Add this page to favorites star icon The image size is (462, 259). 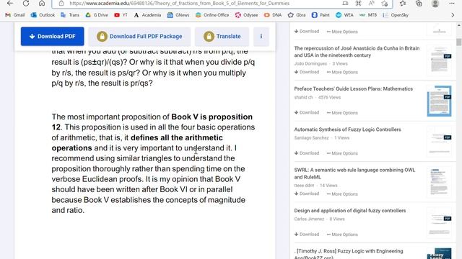tap(385, 3)
